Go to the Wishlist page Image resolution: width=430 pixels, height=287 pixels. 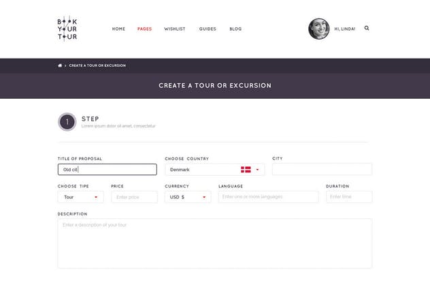coord(175,29)
